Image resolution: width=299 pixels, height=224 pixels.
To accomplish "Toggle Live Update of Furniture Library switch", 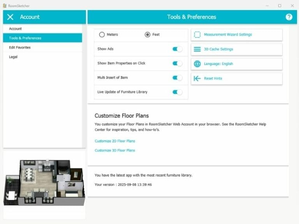I will tap(178, 92).
